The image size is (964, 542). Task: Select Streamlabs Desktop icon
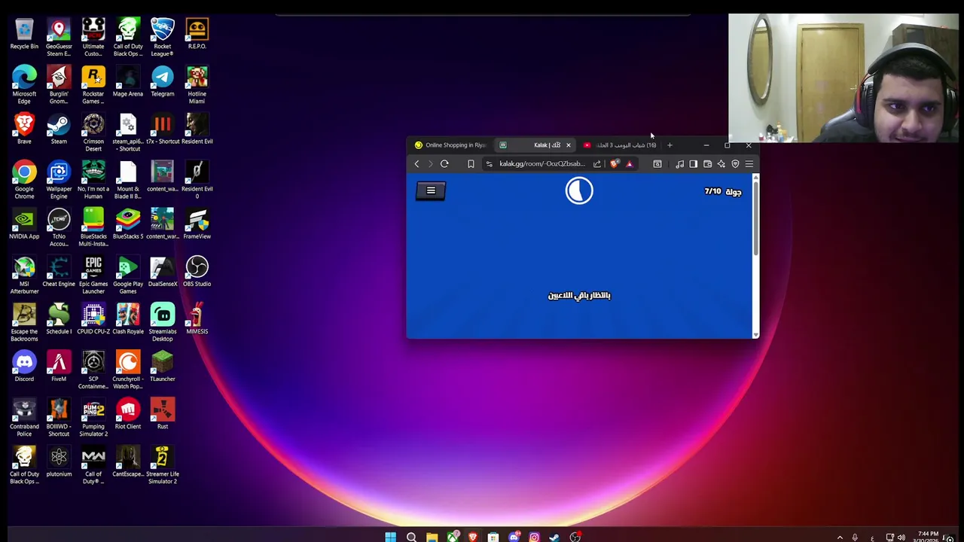point(163,323)
